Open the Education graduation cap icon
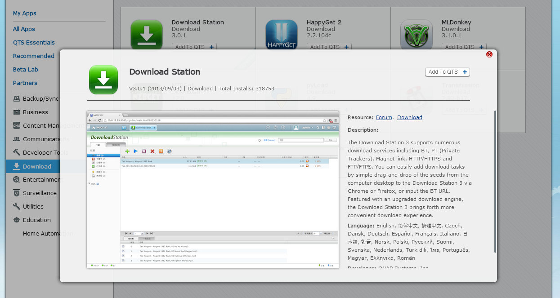 tap(17, 220)
